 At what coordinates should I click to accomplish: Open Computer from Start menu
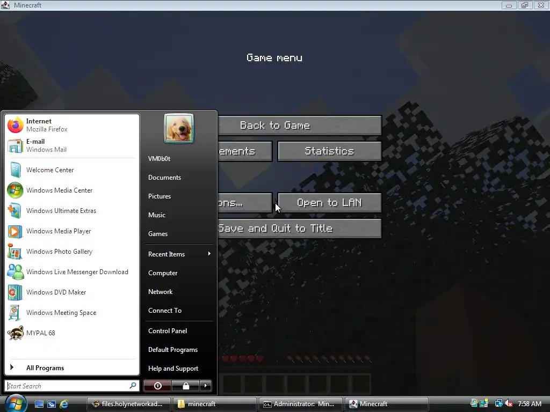tap(178, 273)
